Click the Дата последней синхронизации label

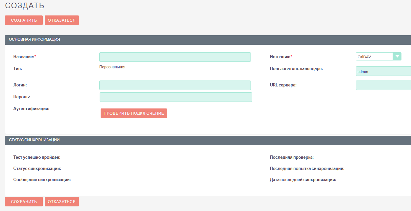(x=303, y=180)
